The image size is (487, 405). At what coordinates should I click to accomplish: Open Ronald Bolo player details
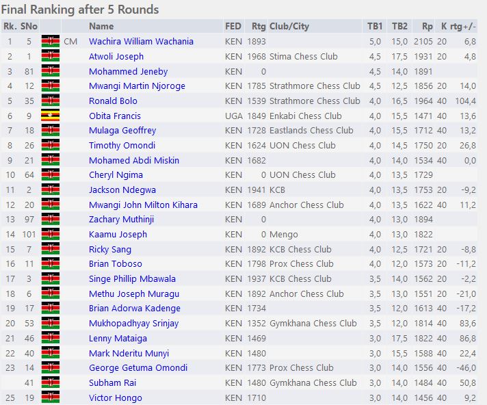tap(113, 101)
